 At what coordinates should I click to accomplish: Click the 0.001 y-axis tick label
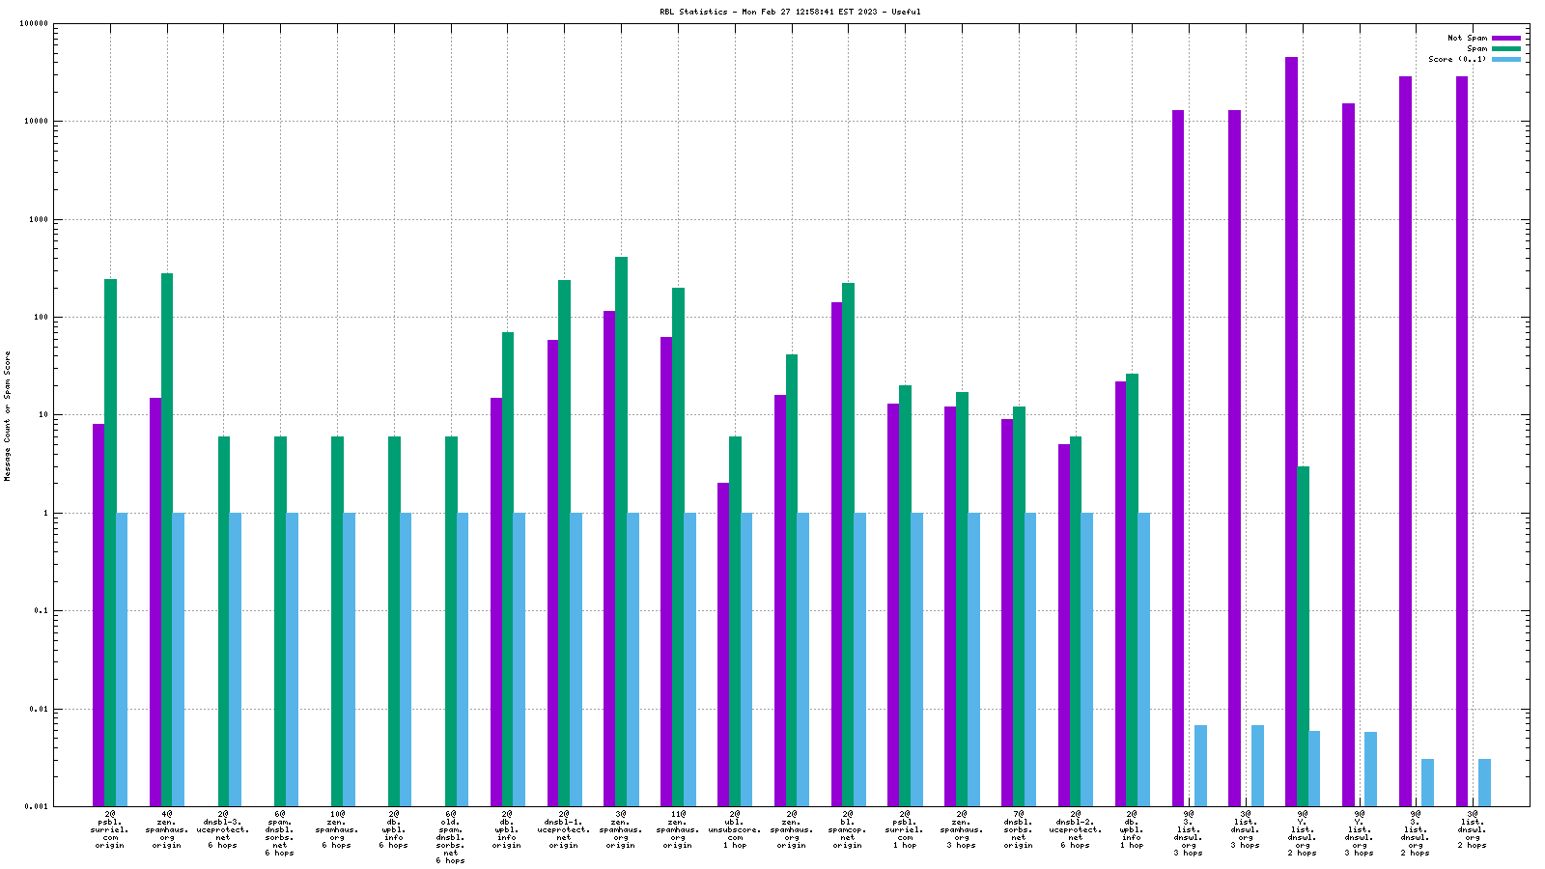(39, 807)
